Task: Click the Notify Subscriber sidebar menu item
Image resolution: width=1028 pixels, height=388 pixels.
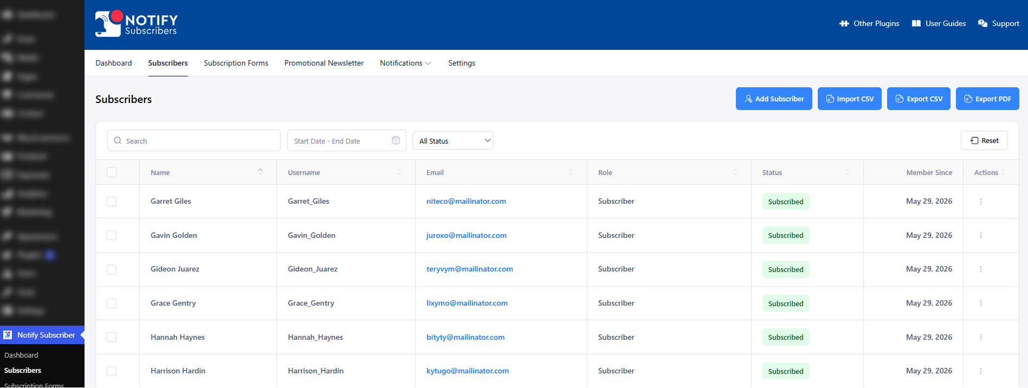Action: pos(42,335)
